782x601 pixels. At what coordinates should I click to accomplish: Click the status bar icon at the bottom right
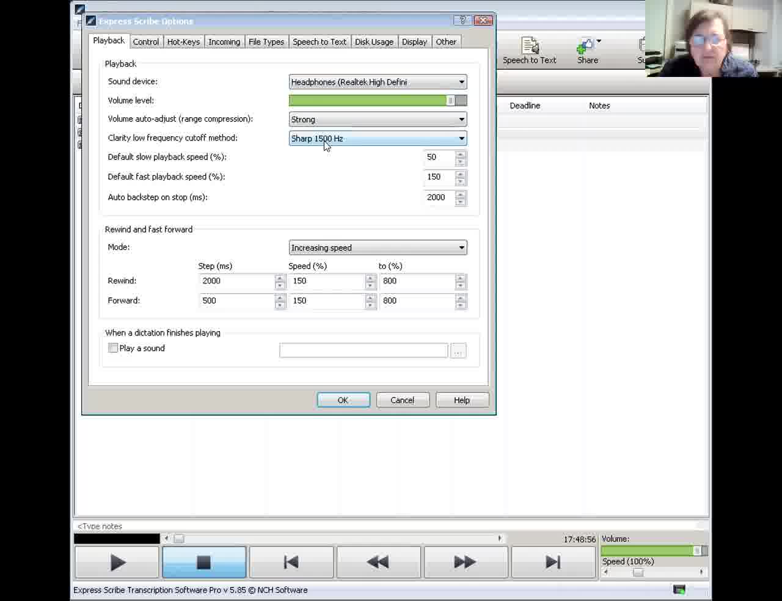(679, 589)
